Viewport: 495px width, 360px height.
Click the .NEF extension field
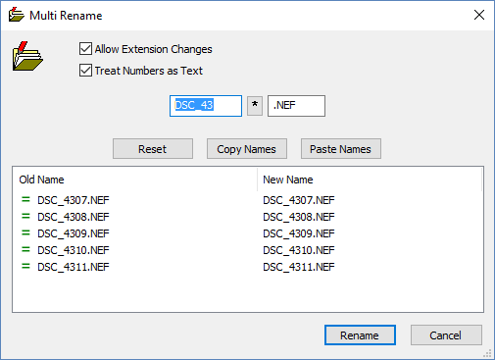click(x=296, y=106)
